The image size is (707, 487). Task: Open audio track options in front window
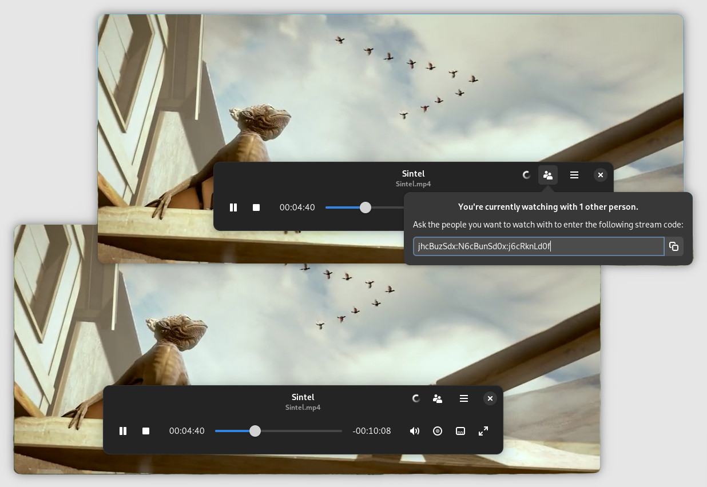[x=438, y=431]
